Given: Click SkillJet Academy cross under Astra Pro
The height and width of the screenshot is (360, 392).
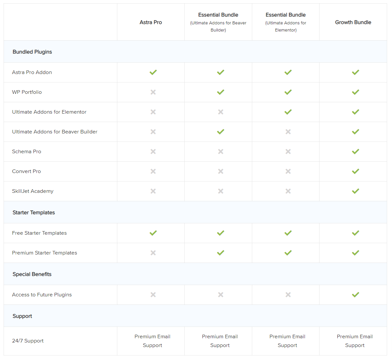Looking at the screenshot, I should [153, 191].
